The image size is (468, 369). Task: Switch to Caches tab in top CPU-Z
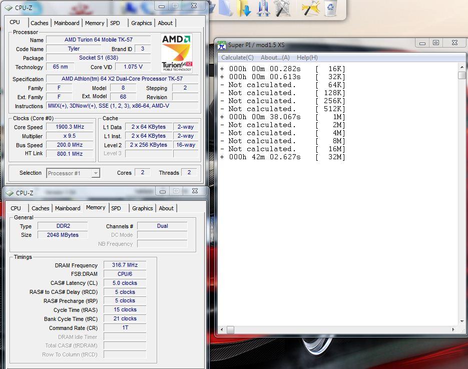click(40, 23)
